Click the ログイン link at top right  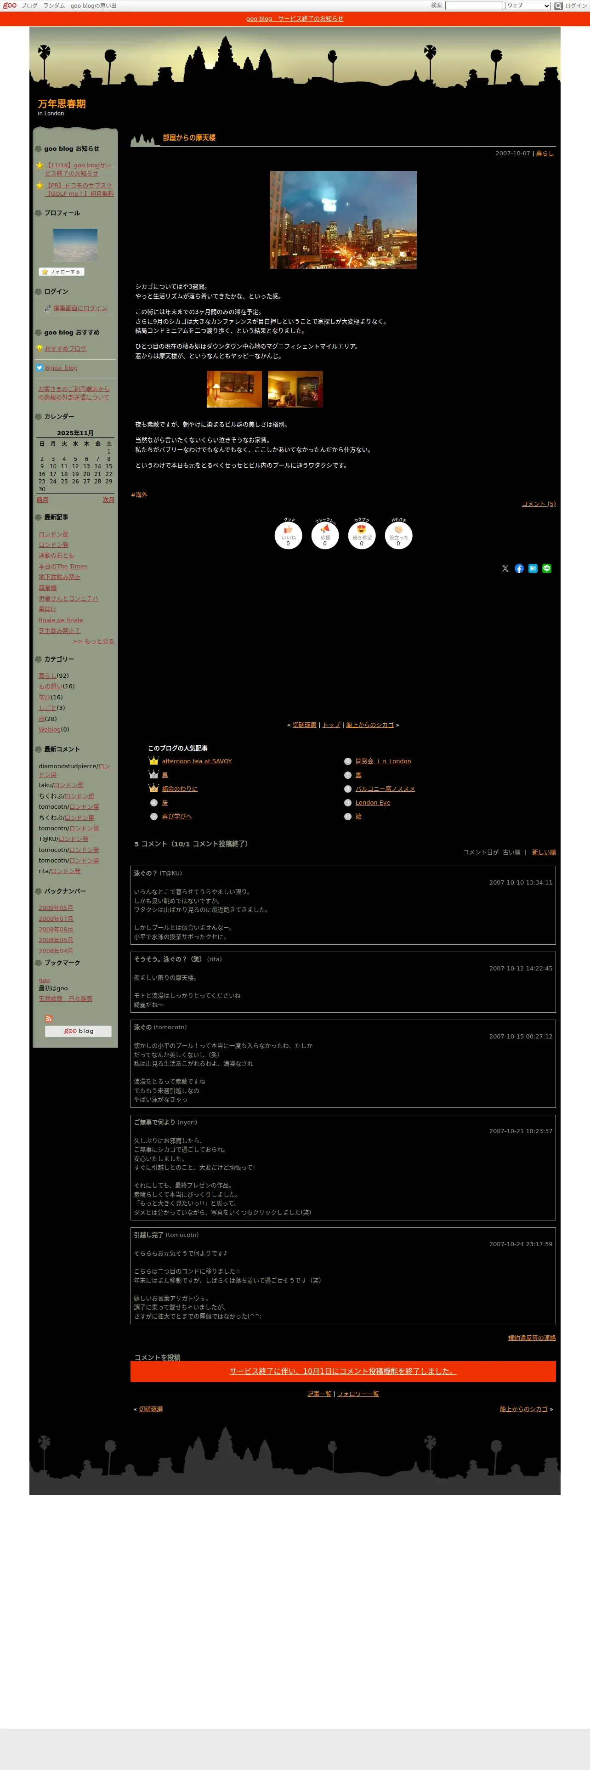click(576, 6)
